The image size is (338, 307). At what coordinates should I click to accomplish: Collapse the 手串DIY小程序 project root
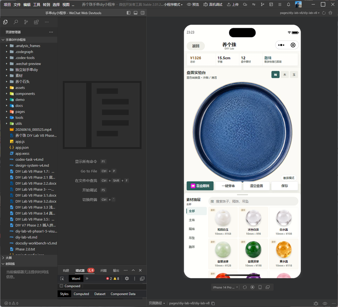pos(3,40)
